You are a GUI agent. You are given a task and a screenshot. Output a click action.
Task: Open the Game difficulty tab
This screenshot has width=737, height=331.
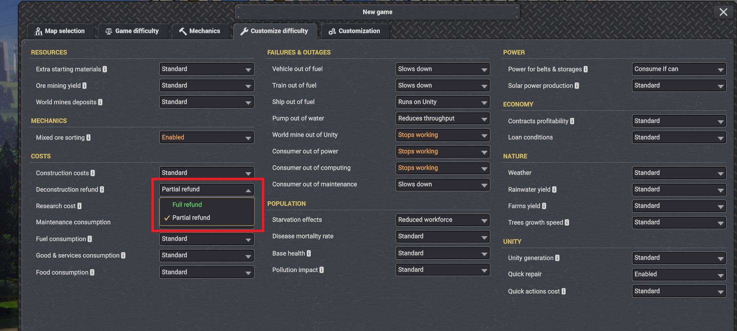click(x=132, y=31)
